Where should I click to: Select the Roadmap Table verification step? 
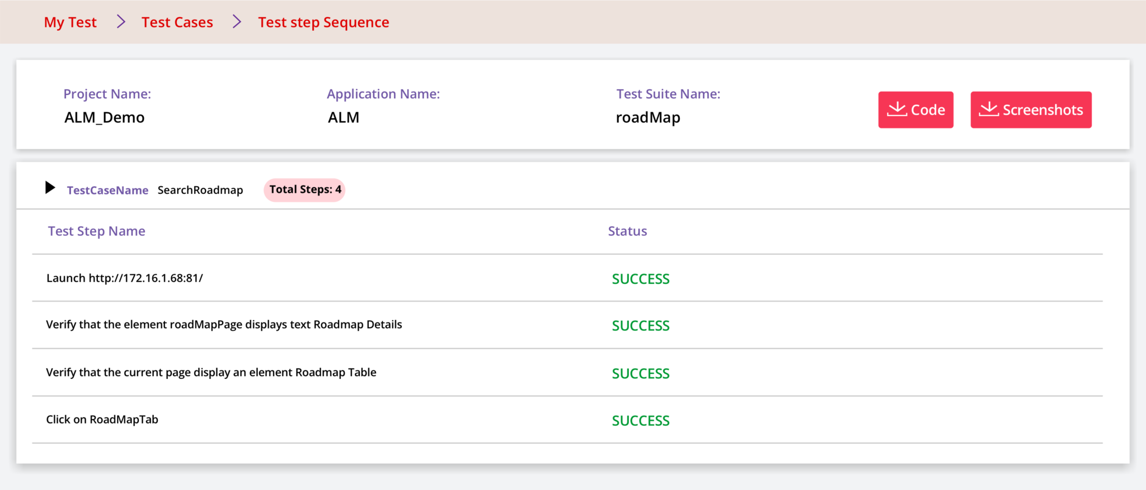click(x=211, y=373)
